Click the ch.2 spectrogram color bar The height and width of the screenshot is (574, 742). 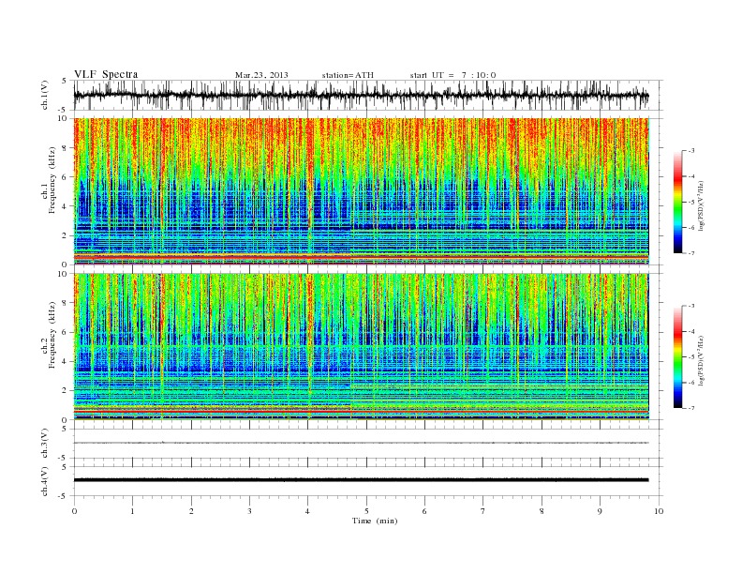coord(677,356)
